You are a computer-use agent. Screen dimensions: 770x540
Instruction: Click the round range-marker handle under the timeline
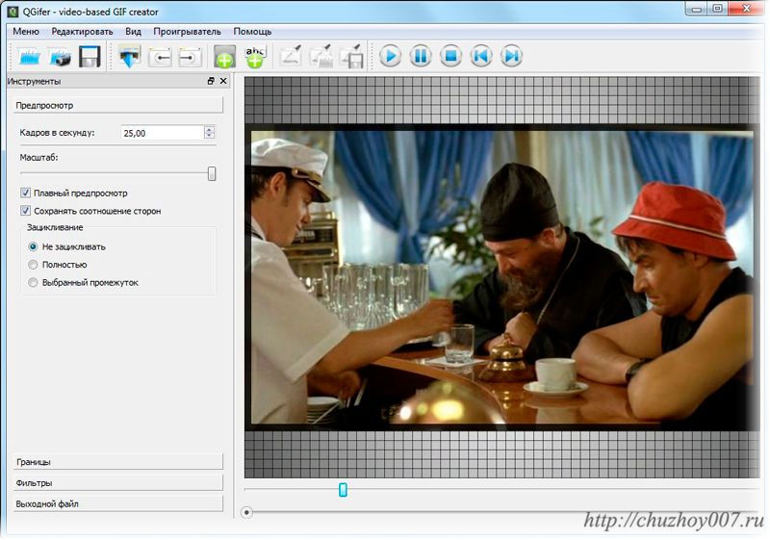pos(246,512)
